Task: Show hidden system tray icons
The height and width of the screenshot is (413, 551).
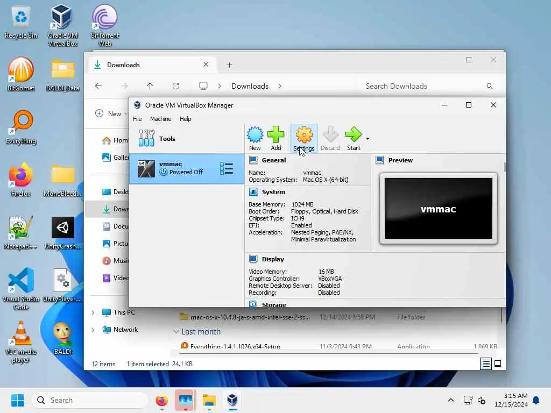Action: pyautogui.click(x=451, y=400)
